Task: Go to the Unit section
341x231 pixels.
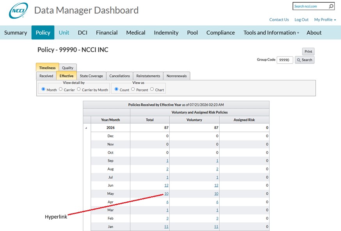Action: tap(64, 33)
